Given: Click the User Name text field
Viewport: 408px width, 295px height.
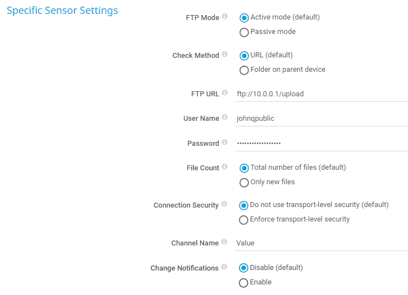Looking at the screenshot, I should click(x=322, y=119).
